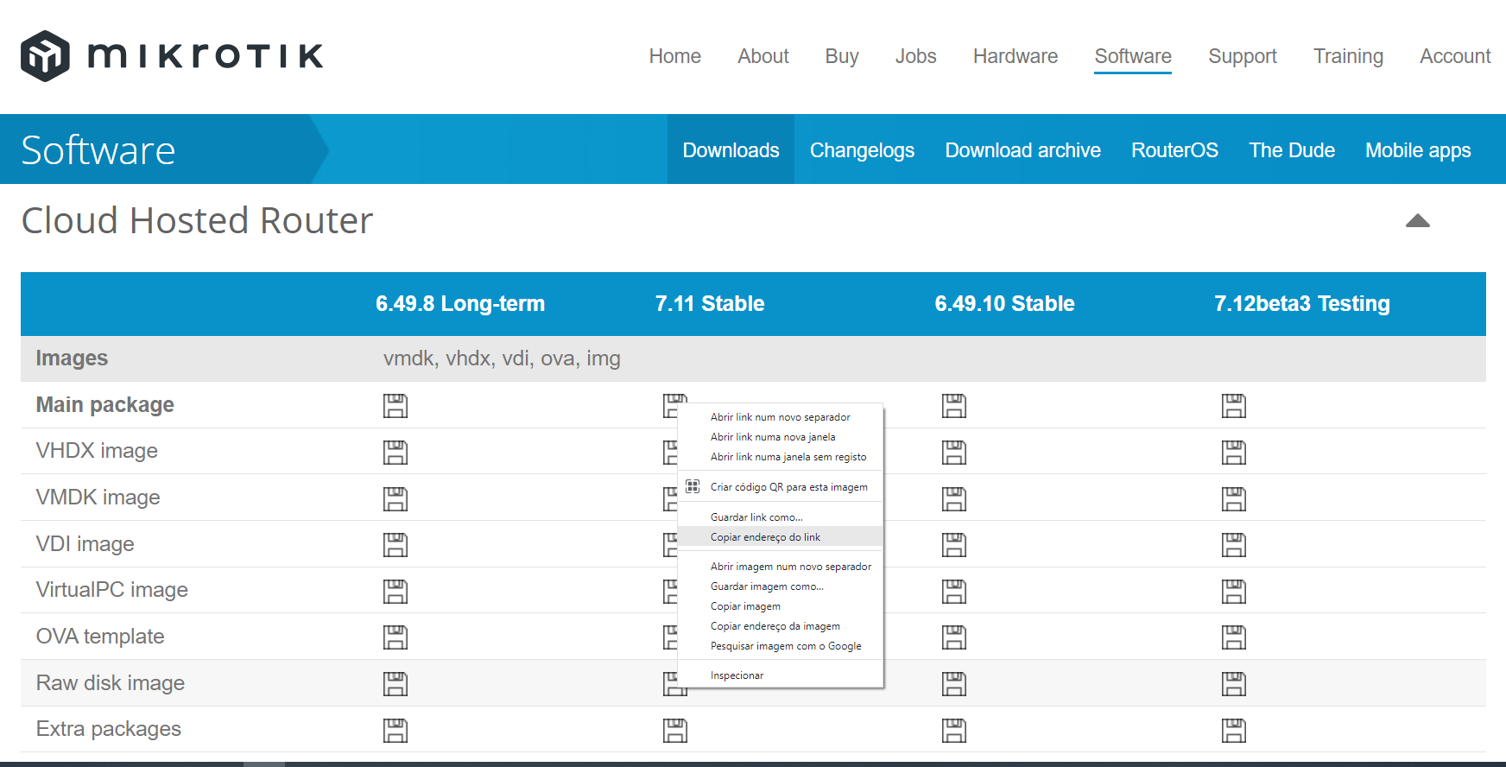Open the Account page

(1455, 56)
